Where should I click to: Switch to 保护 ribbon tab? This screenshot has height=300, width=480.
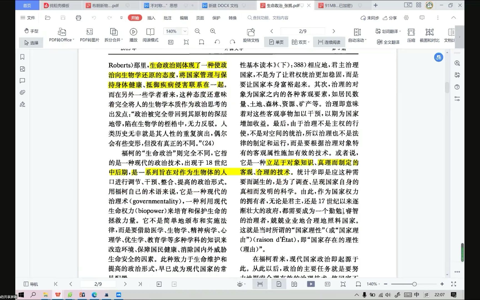point(216,18)
